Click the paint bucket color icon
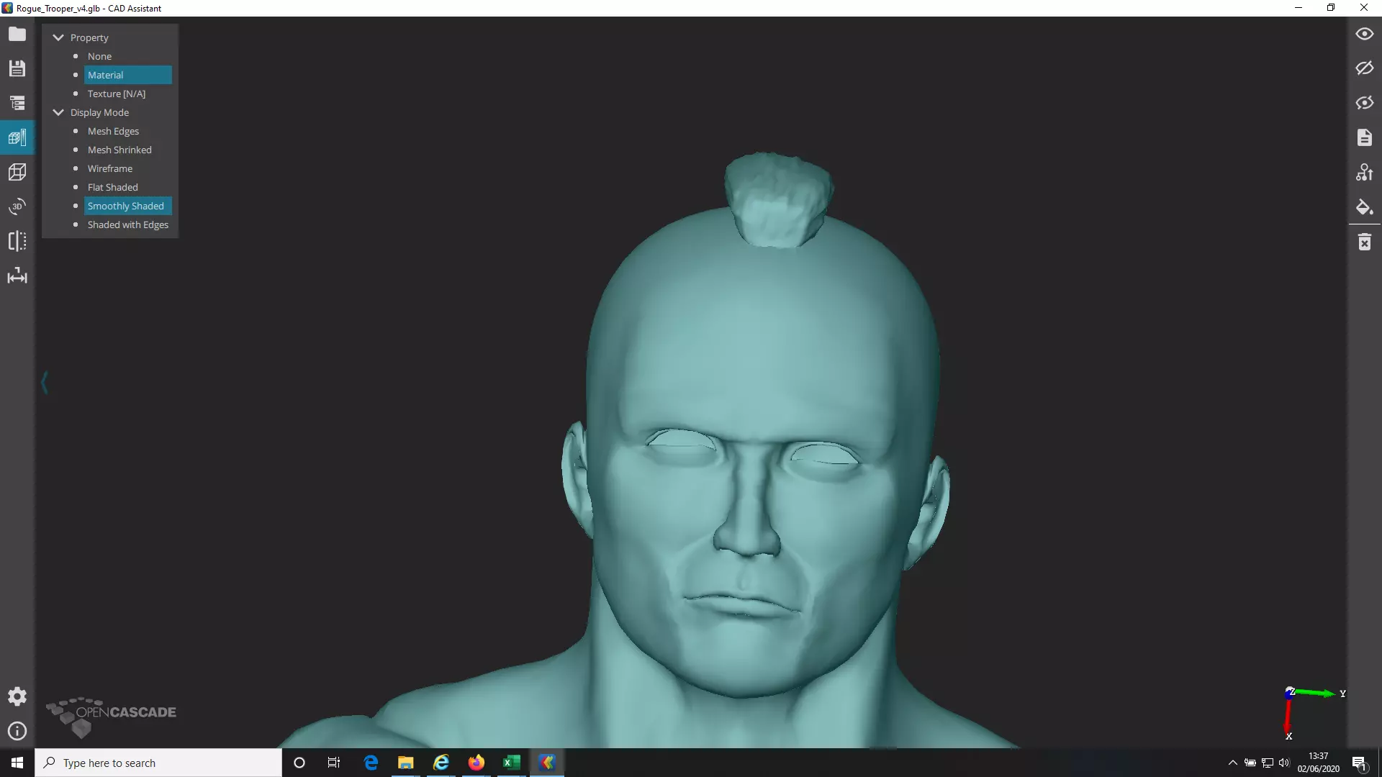The width and height of the screenshot is (1382, 777). click(1364, 207)
